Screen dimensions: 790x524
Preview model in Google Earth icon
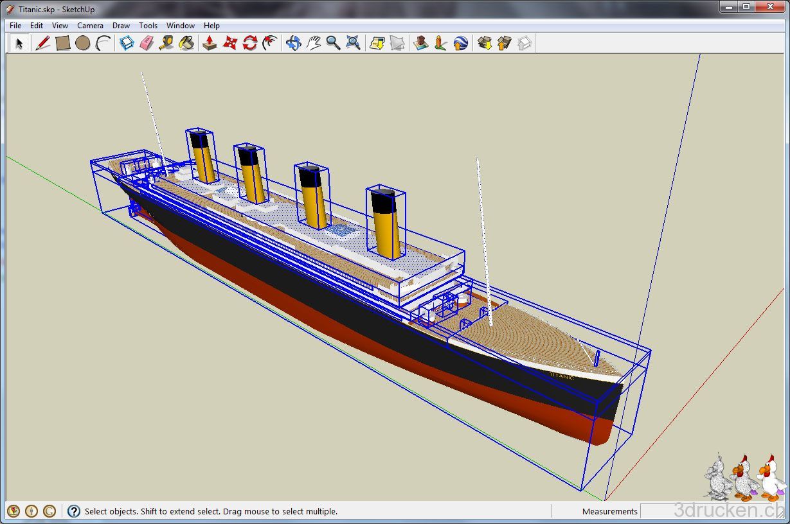(460, 43)
